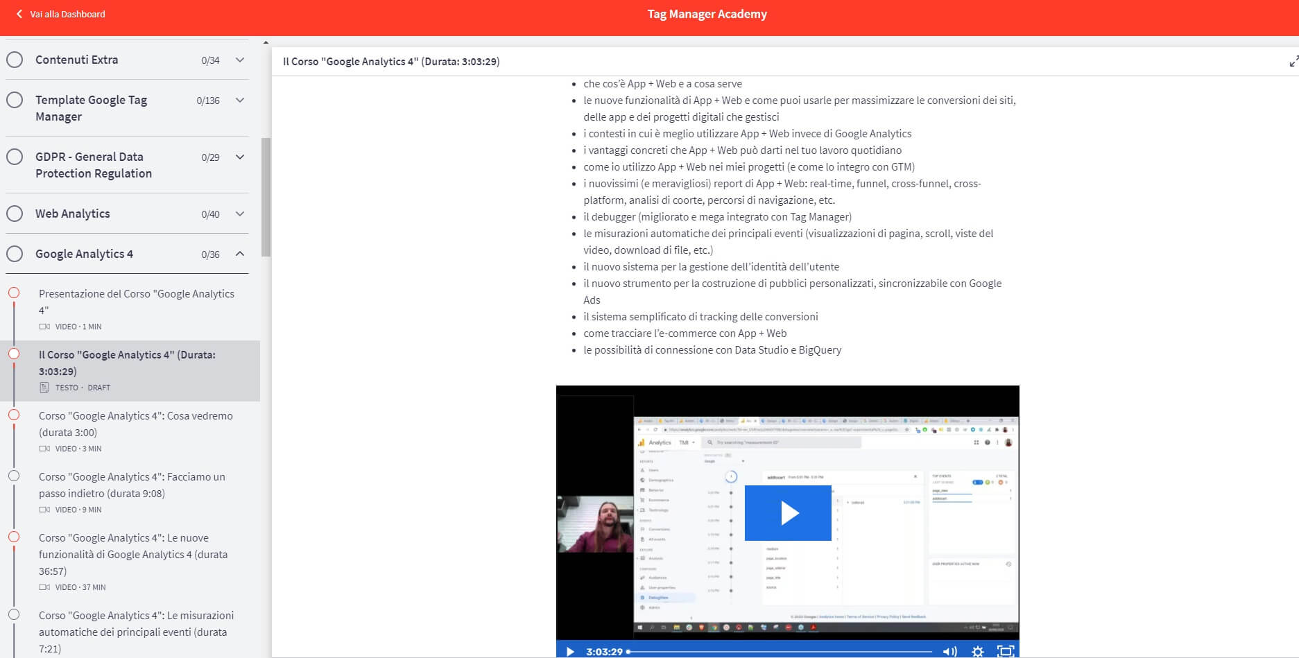Open the Web Analytics section title
1299x658 pixels.
73,214
